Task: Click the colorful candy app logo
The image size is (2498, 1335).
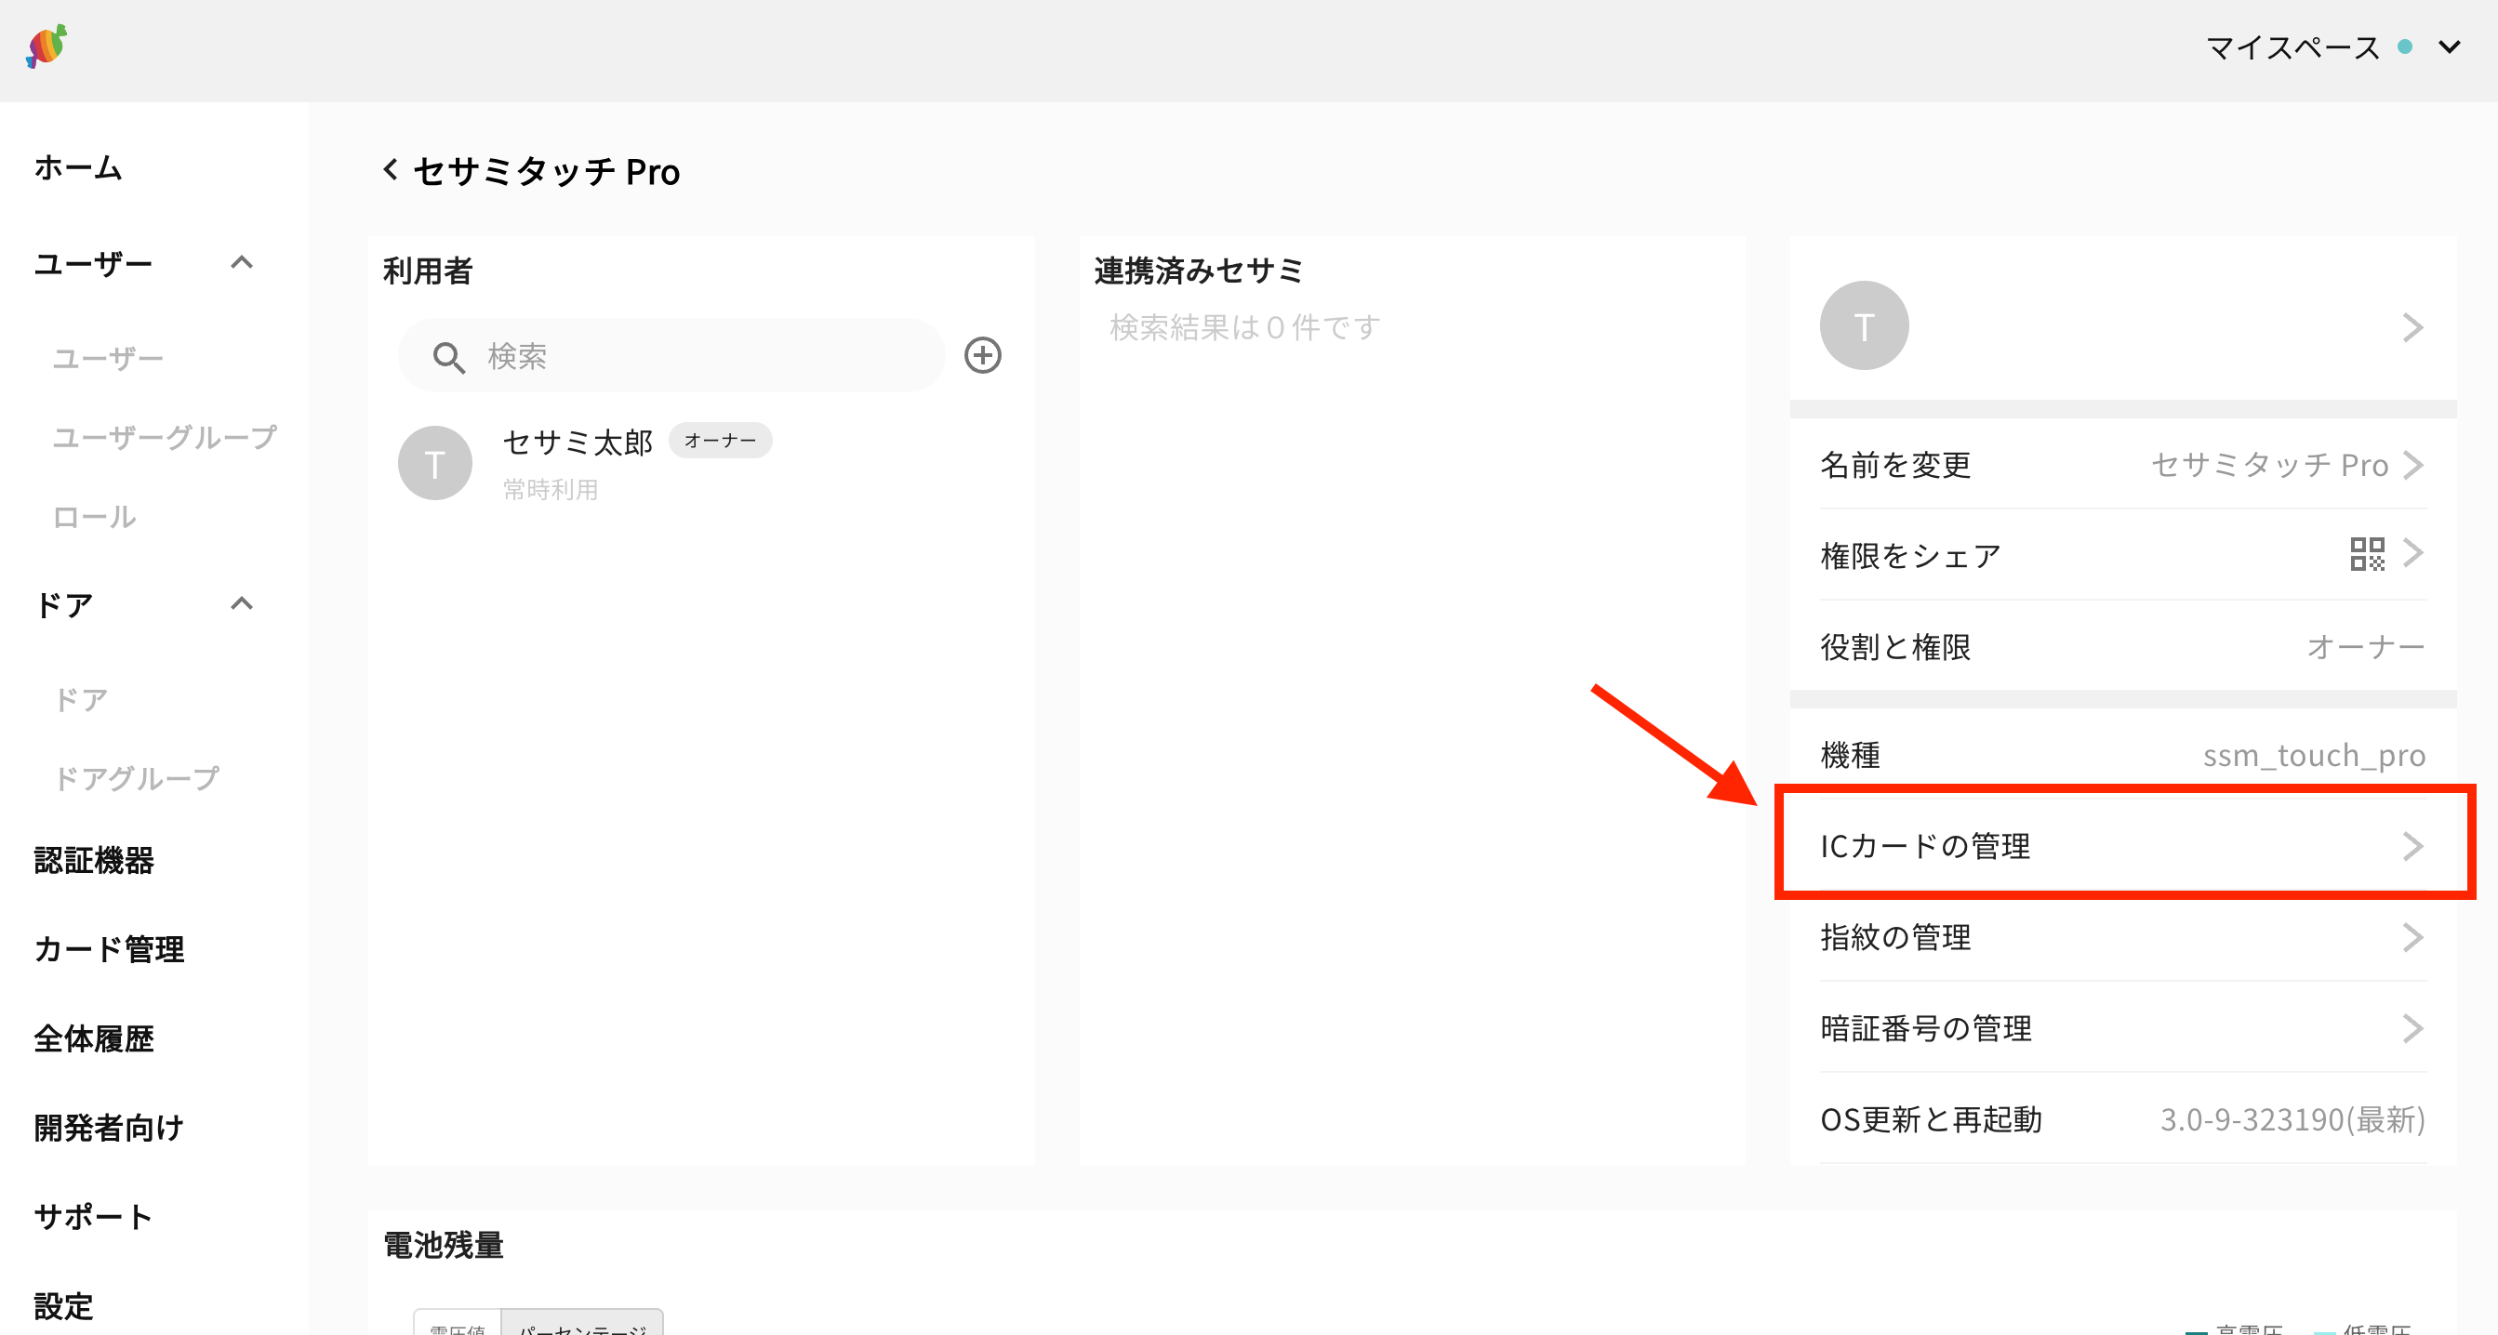Action: pyautogui.click(x=47, y=46)
